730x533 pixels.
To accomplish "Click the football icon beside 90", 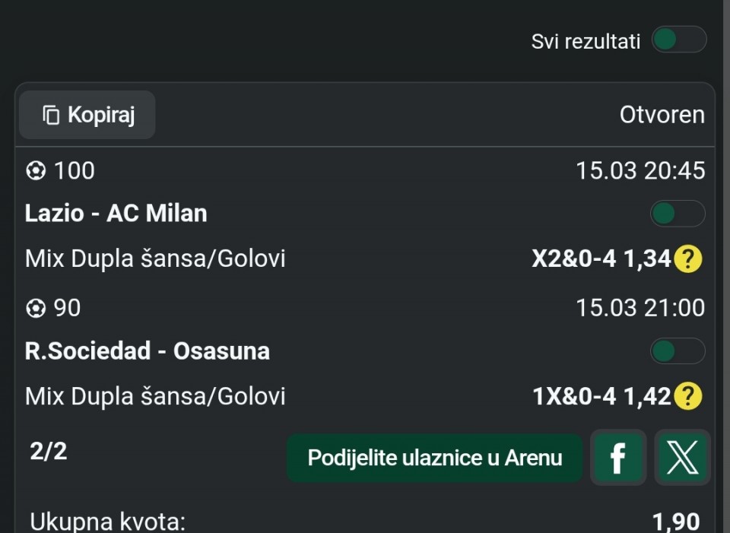I will 35,309.
